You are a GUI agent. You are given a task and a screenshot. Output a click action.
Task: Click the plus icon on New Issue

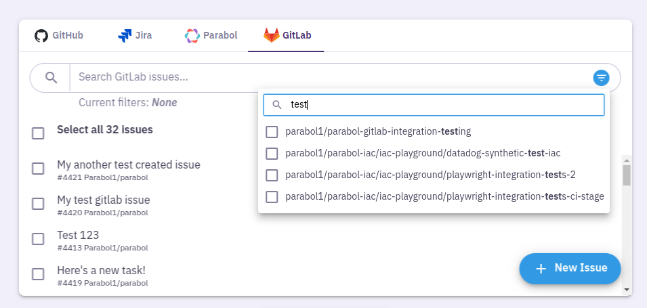coord(541,269)
